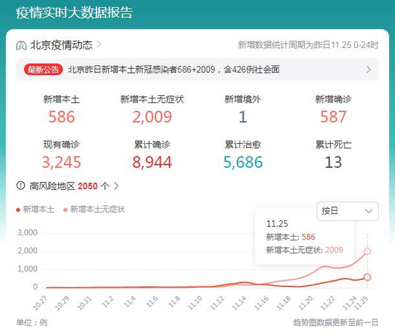Image resolution: width=395 pixels, height=335 pixels.
Task: Click the 新增境外 value 1
Action: [242, 117]
